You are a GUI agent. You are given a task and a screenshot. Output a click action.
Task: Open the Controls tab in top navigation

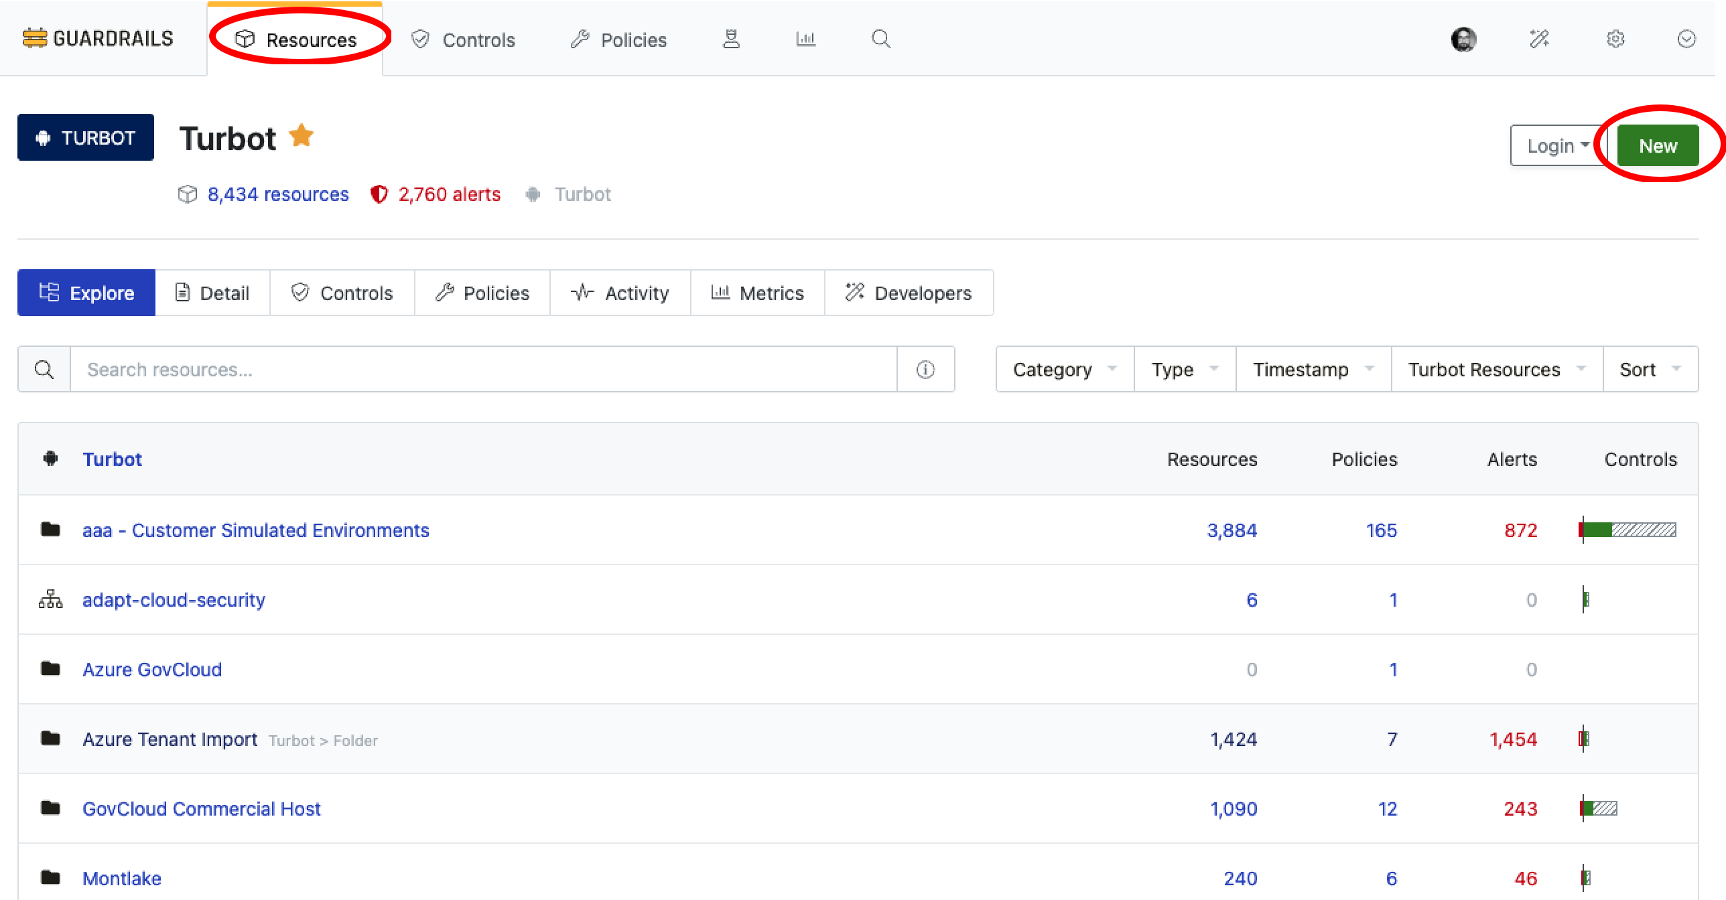coord(464,40)
